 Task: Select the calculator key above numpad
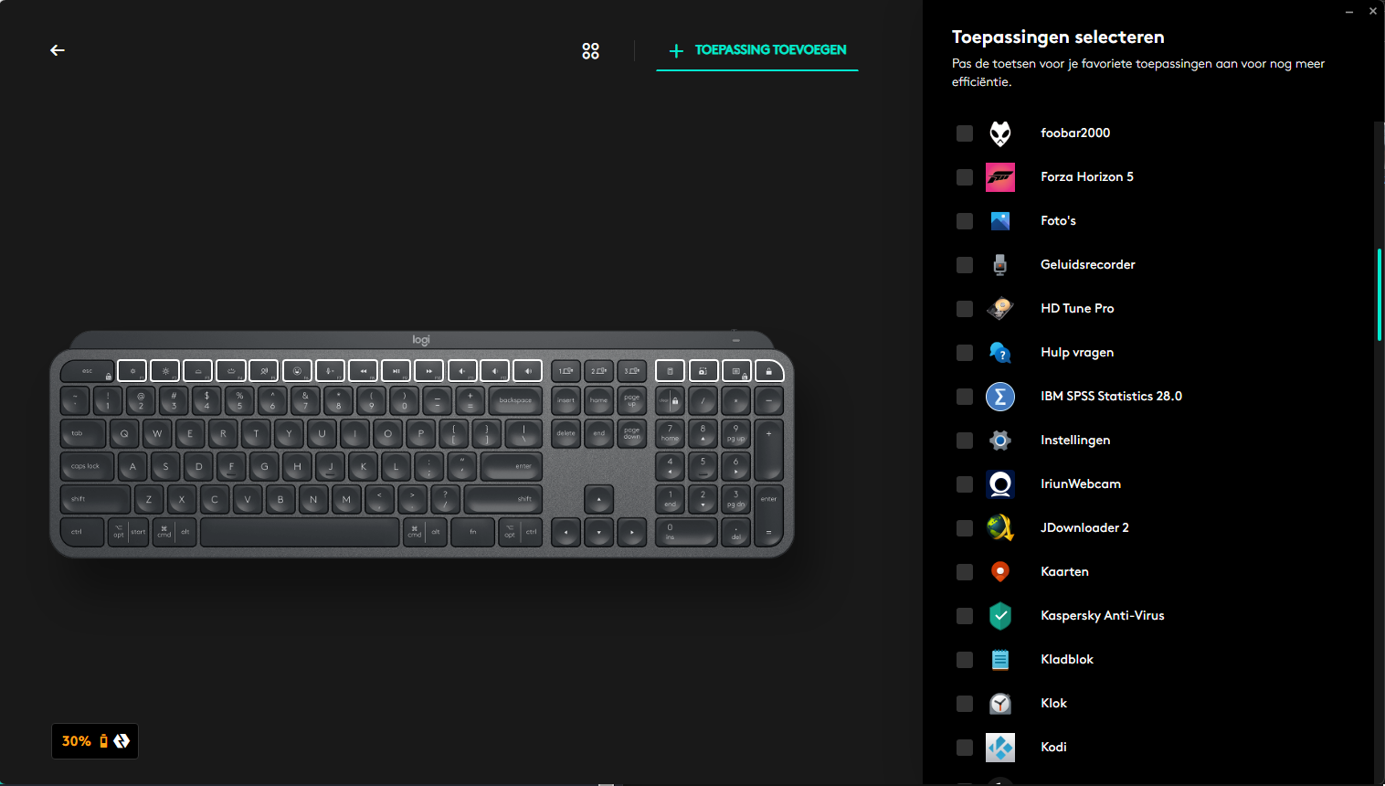pos(670,371)
